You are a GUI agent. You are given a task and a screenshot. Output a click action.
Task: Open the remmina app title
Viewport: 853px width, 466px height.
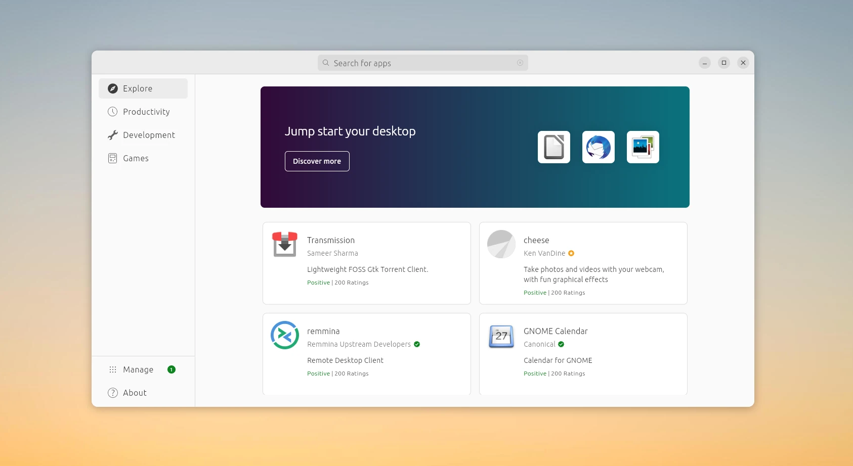(323, 331)
